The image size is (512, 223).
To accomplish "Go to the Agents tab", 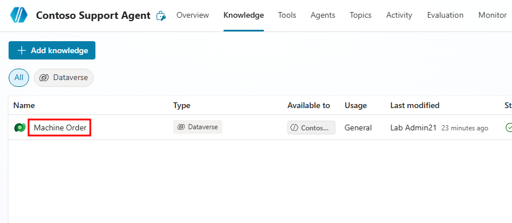I will click(x=323, y=15).
